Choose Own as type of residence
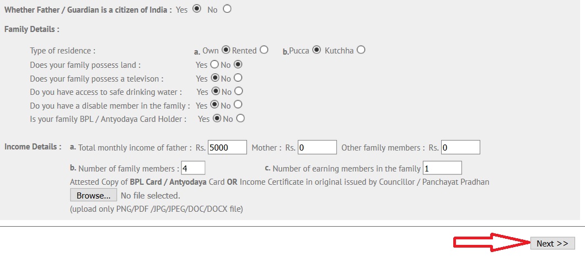The width and height of the screenshot is (585, 257). click(226, 50)
